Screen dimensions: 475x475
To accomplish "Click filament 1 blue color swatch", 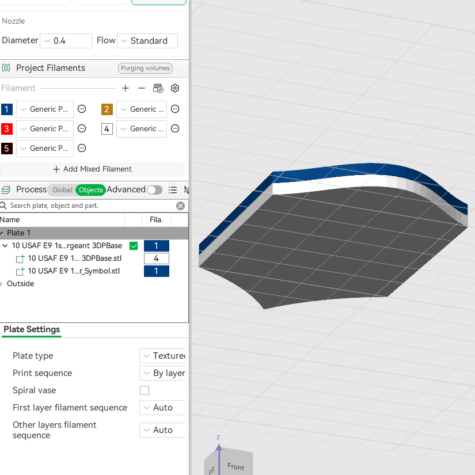I will click(x=7, y=109).
